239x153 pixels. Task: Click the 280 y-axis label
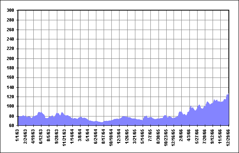[x=11, y=20]
